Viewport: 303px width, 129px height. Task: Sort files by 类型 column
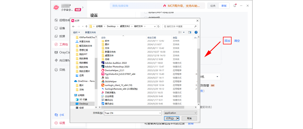175,38
